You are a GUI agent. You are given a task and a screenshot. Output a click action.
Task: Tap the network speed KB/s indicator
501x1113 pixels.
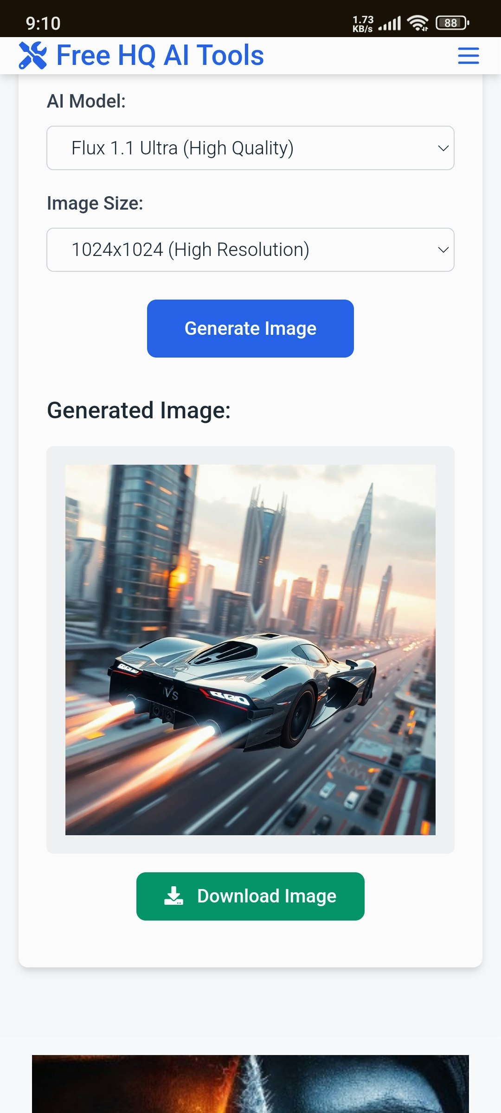[x=363, y=24]
